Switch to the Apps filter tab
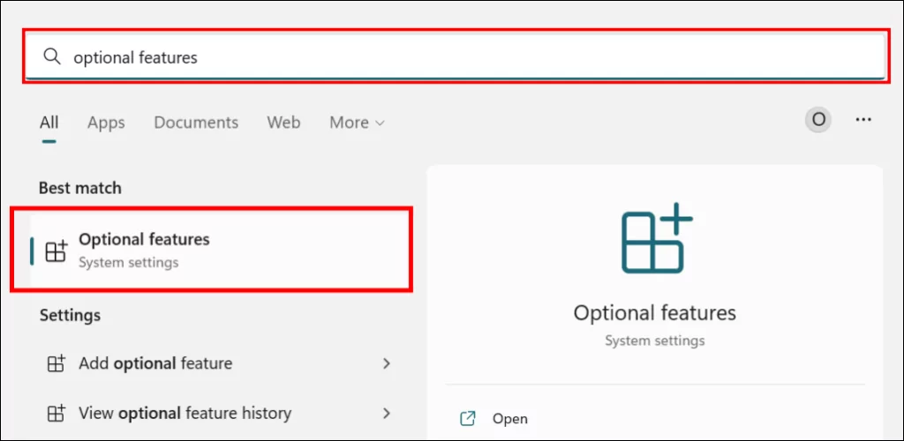 106,123
